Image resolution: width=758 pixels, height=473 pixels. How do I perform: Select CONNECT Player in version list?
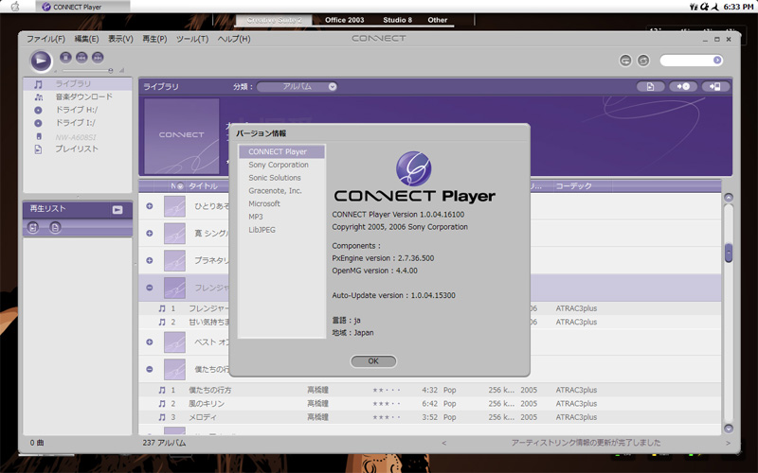pyautogui.click(x=281, y=152)
